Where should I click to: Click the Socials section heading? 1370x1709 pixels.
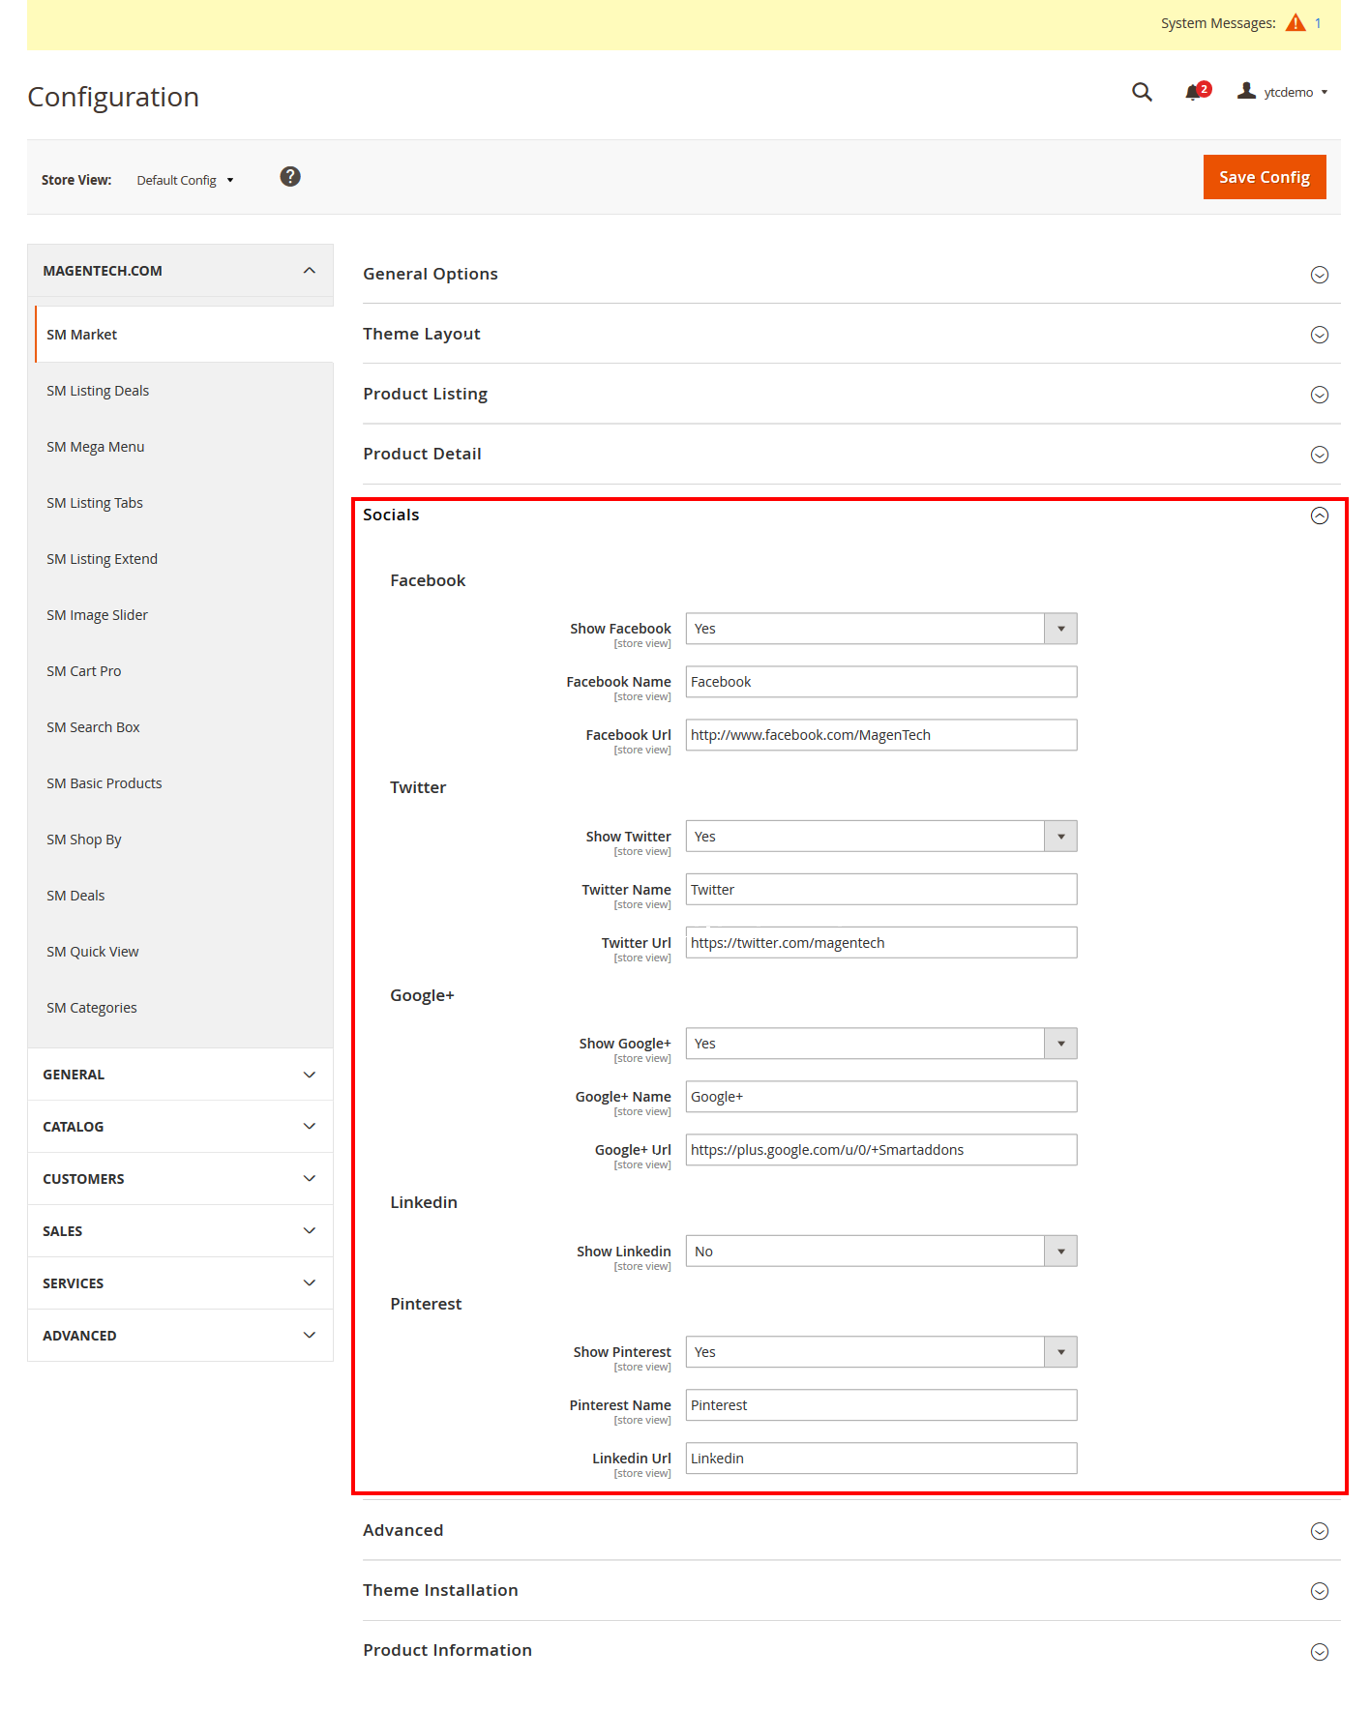391,515
